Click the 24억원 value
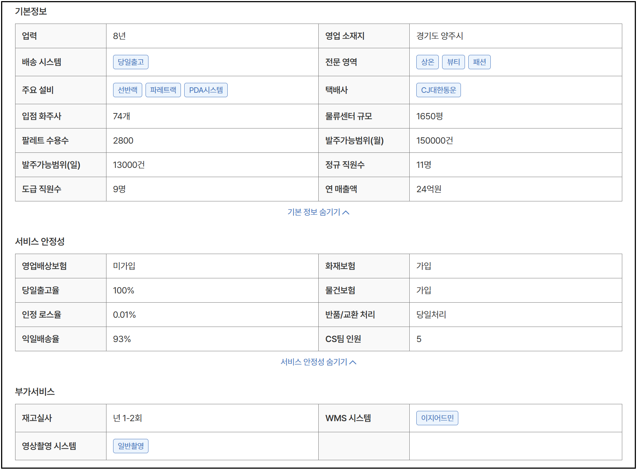The image size is (637, 472). click(429, 189)
